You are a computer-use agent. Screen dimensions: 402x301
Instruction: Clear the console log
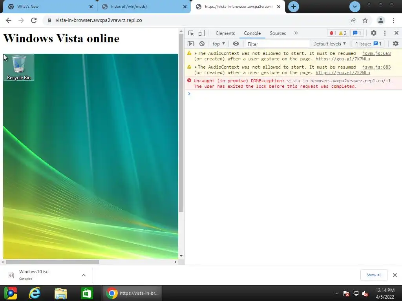[x=202, y=44]
